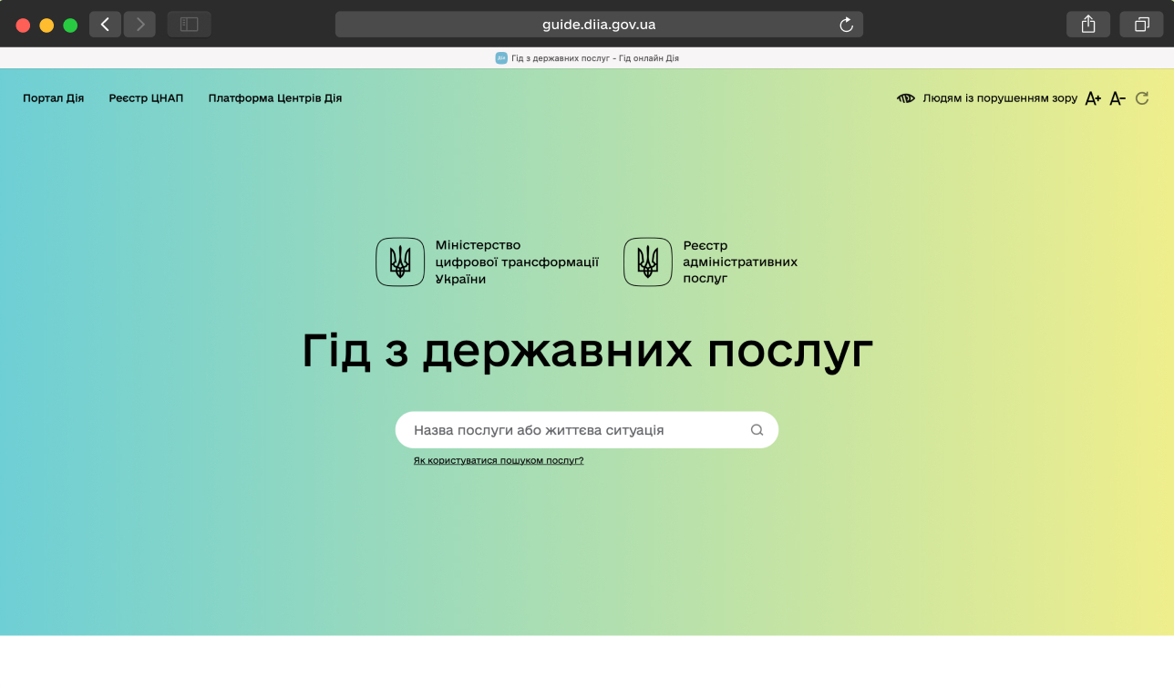Reload the page from the address bar
The height and width of the screenshot is (688, 1174).
[x=846, y=25]
